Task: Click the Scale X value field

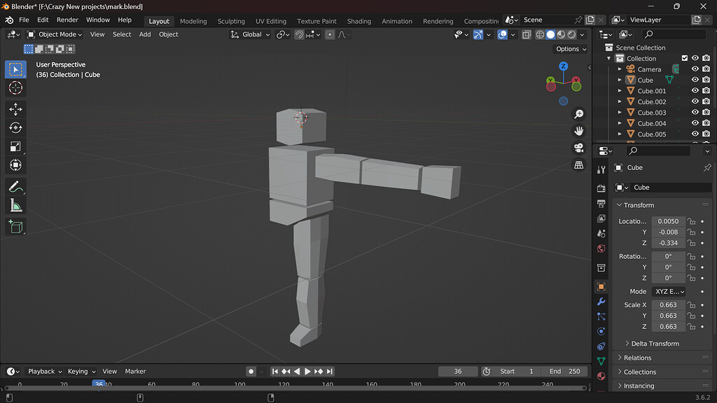Action: pyautogui.click(x=668, y=305)
